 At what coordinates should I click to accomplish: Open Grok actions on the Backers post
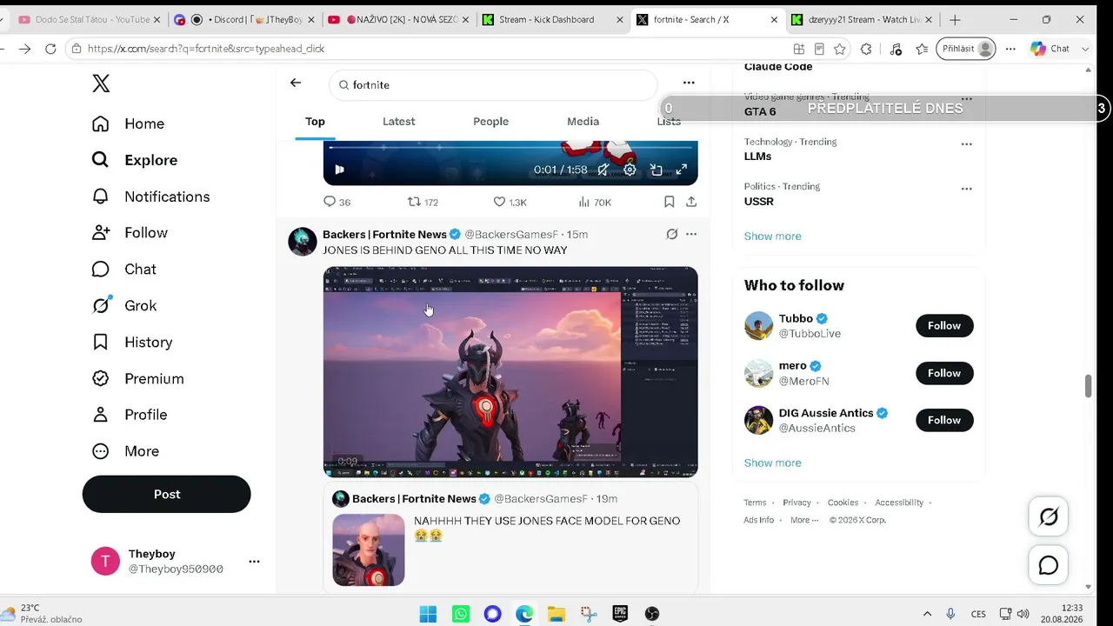[671, 234]
